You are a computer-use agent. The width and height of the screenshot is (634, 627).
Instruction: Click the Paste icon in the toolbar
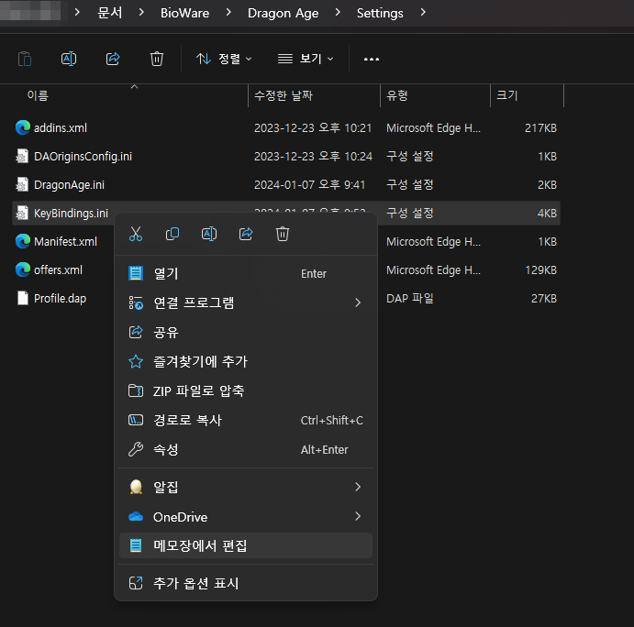pyautogui.click(x=25, y=59)
